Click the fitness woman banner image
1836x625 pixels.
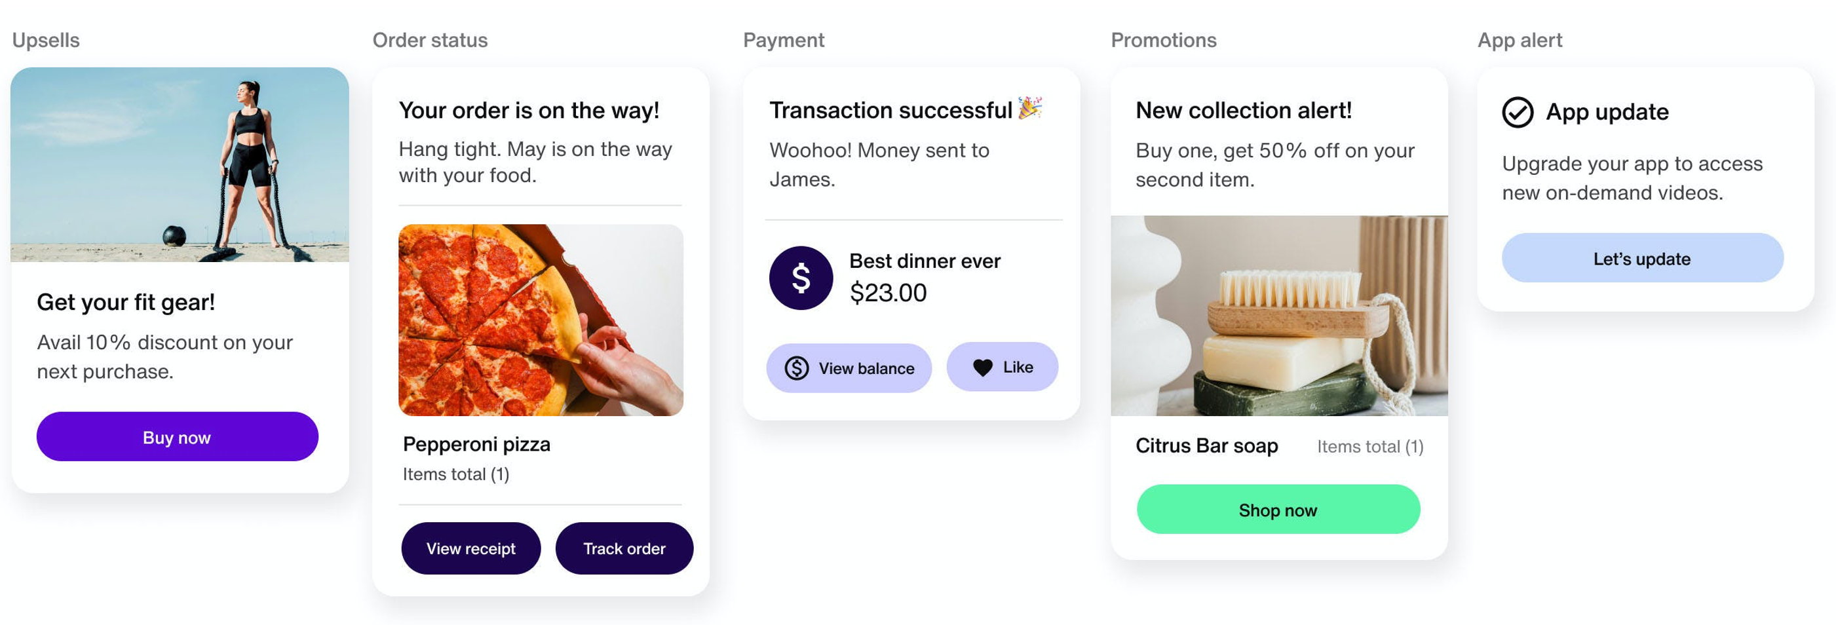pos(180,164)
